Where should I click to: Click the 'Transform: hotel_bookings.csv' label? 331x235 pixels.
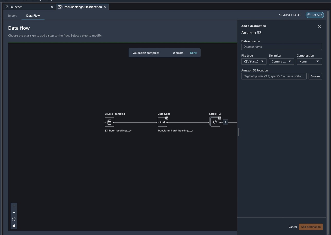tap(175, 131)
